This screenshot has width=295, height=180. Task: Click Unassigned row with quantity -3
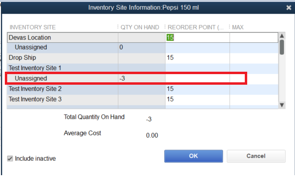coord(142,78)
